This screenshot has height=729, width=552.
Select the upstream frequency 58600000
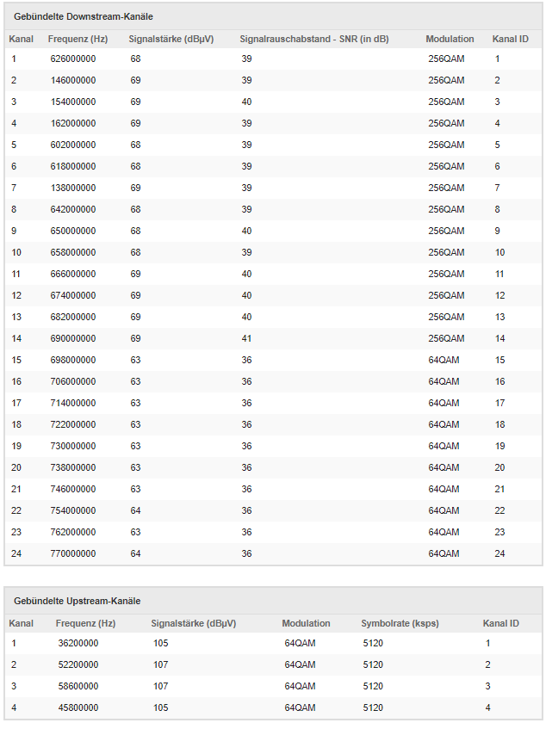(x=77, y=686)
